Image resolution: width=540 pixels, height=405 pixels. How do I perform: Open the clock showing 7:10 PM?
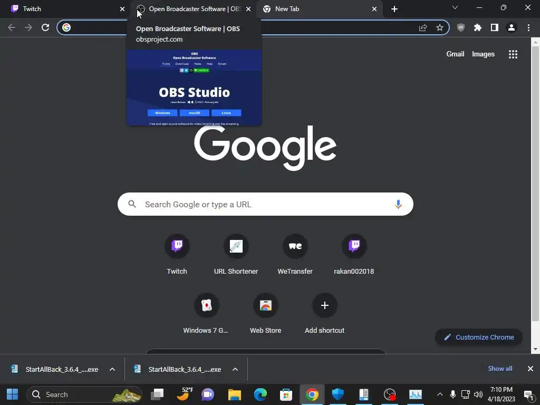502,394
